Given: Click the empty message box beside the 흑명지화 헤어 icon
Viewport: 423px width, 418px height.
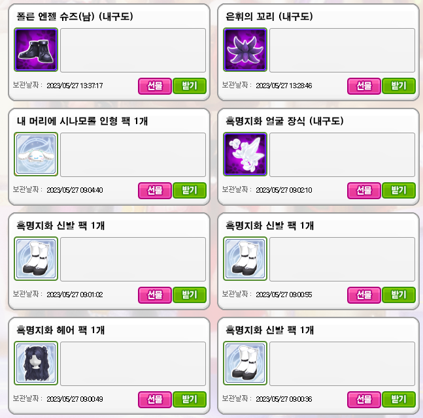Looking at the screenshot, I should coord(133,364).
